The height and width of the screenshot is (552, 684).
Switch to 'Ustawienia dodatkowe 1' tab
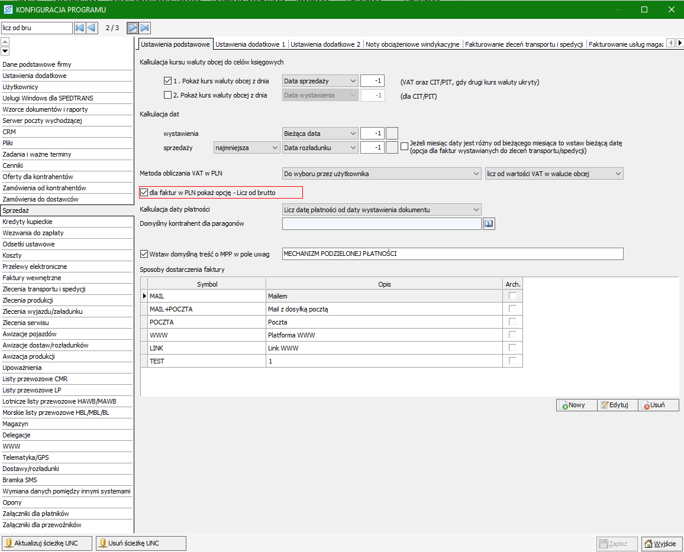(250, 44)
